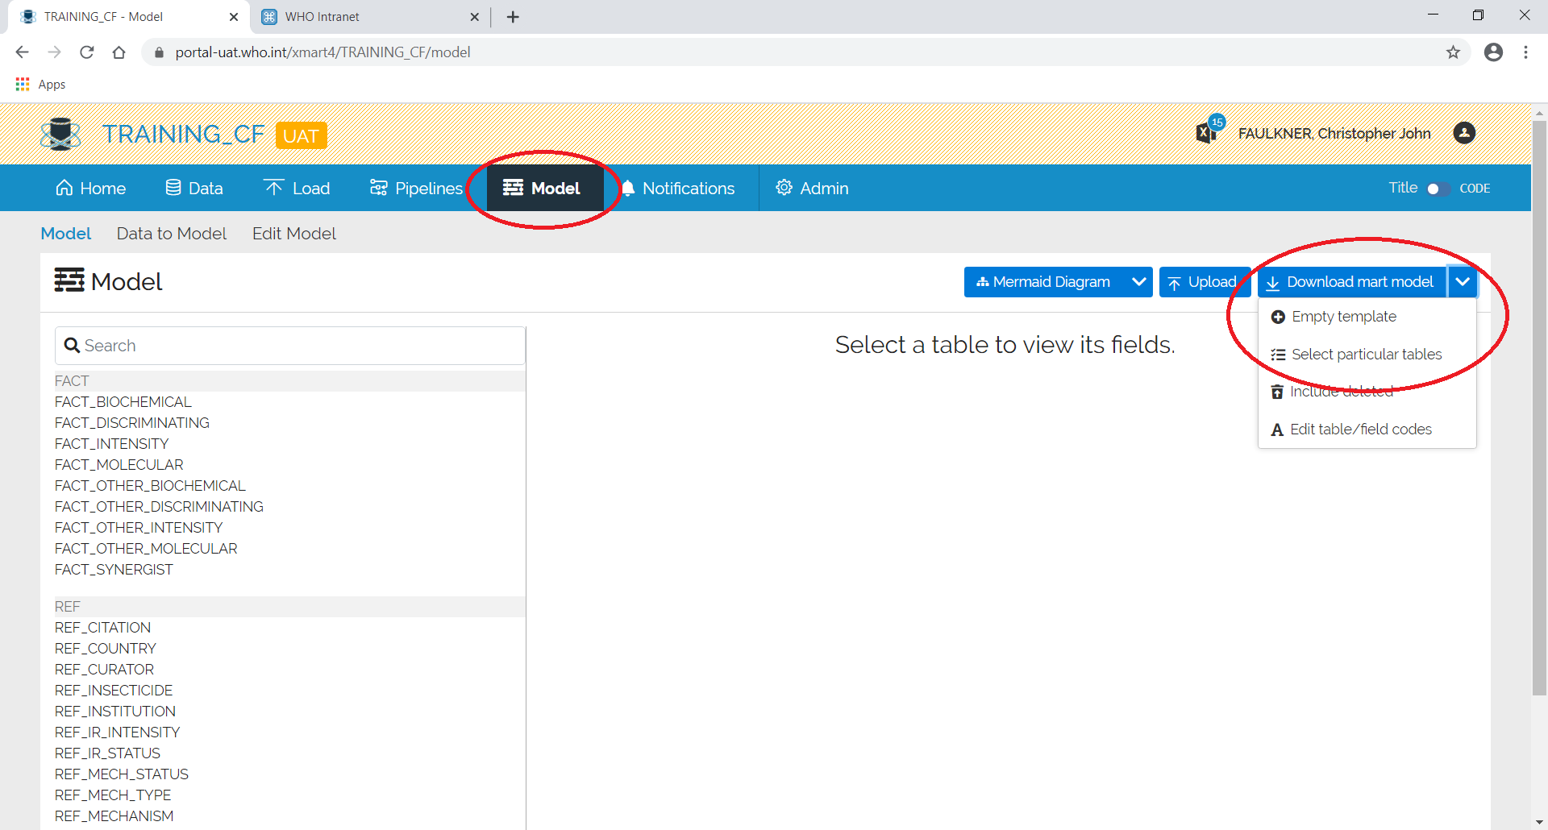
Task: Click the Excel icon with the 15 badge
Action: [1206, 132]
